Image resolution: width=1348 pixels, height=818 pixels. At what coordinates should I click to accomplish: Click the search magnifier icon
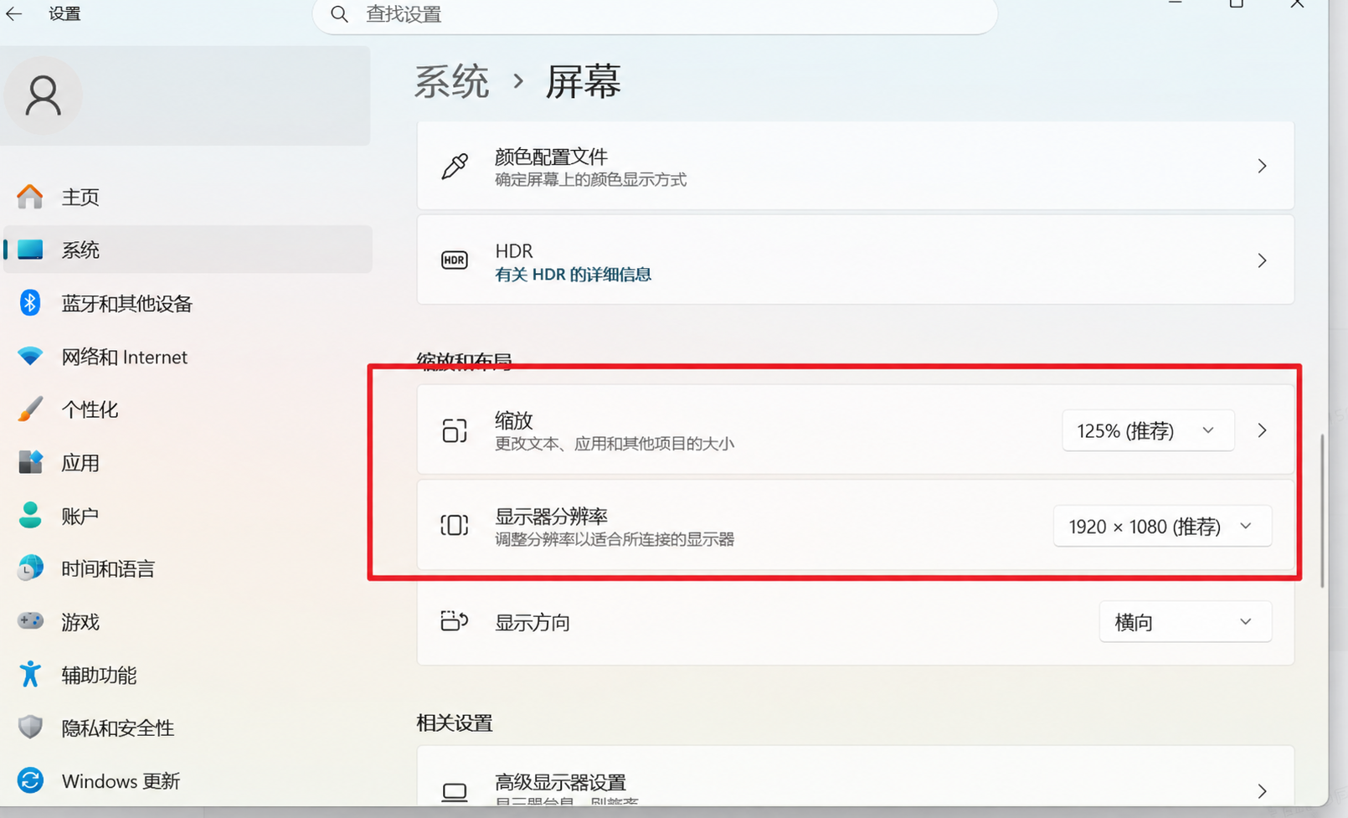[339, 14]
